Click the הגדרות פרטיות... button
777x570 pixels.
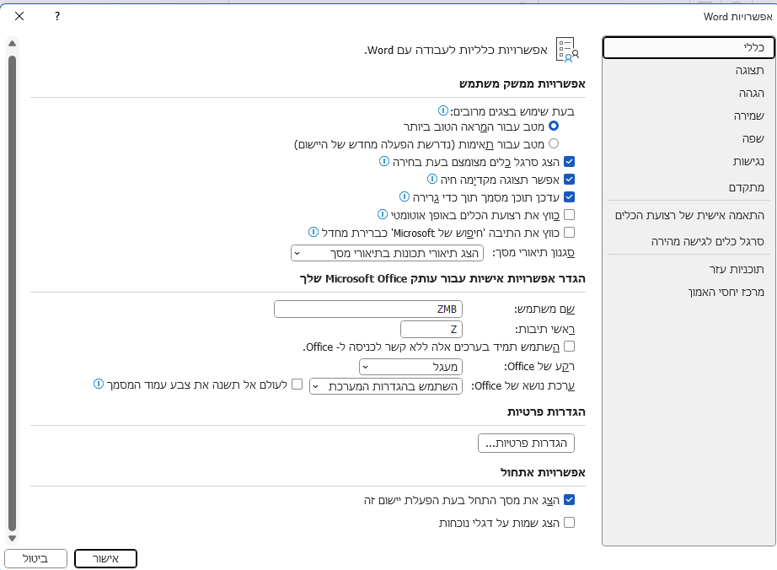[x=526, y=444]
